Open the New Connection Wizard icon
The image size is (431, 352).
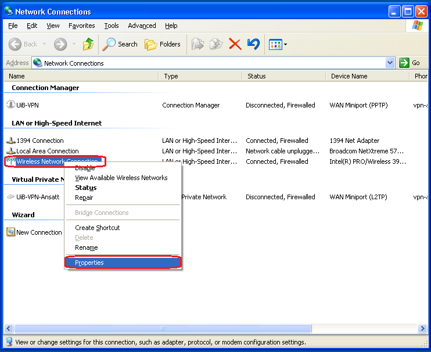(x=10, y=232)
